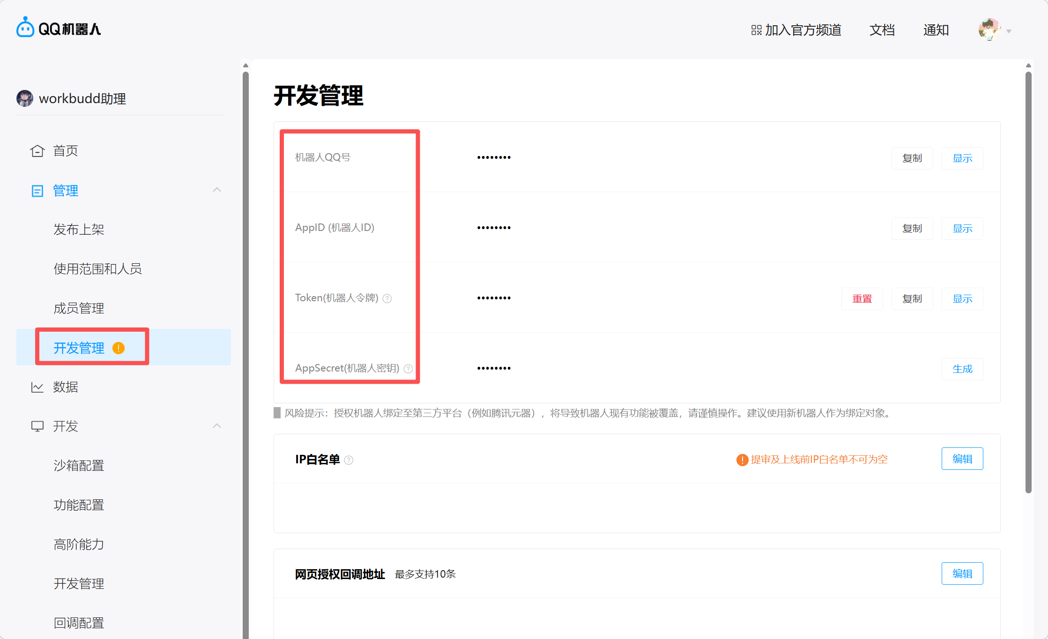Collapse the 管理 menu section chevron
1048x639 pixels.
(216, 190)
